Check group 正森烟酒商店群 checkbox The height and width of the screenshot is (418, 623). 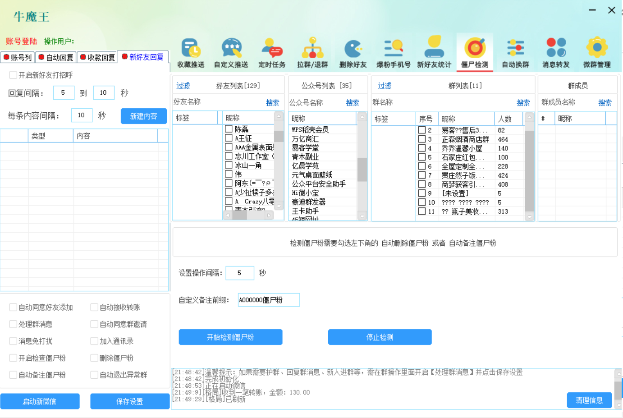[x=422, y=139]
